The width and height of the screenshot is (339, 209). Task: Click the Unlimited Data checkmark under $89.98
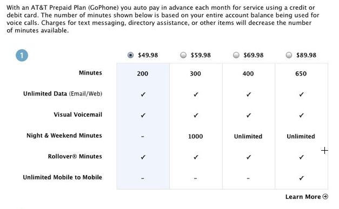(301, 95)
